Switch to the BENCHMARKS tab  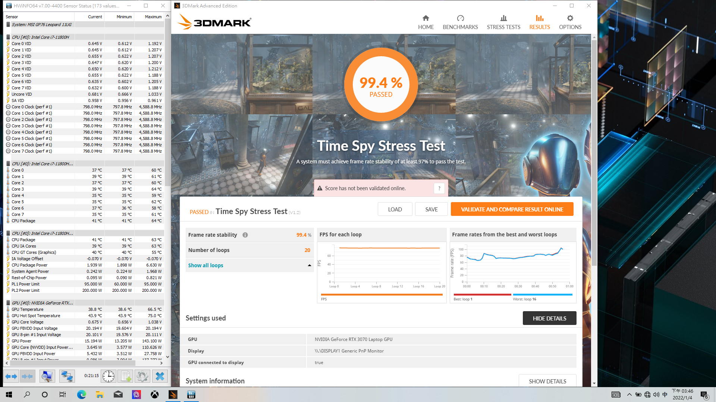[x=460, y=22]
